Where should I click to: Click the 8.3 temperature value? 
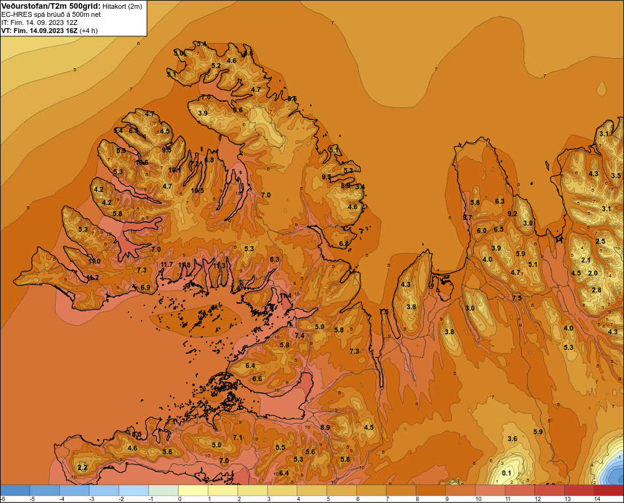click(275, 259)
